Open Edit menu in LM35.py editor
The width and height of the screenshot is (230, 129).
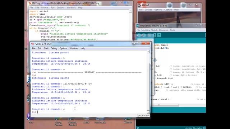click(x=37, y=8)
